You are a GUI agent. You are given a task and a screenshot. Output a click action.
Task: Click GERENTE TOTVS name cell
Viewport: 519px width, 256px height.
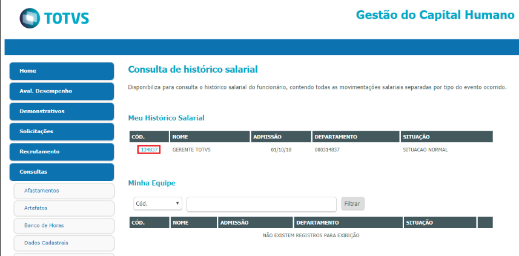[x=191, y=150]
